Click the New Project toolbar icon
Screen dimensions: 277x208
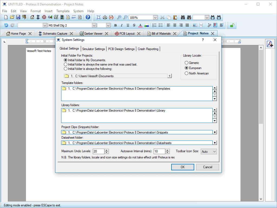6,17
